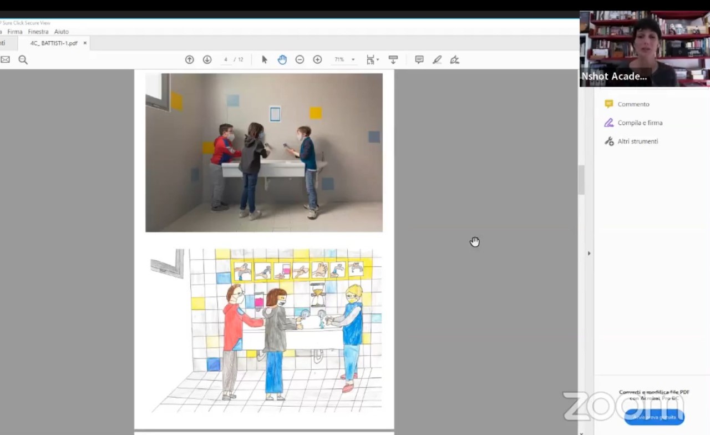Select the arrow selection tool
Screen dimensions: 710x435
tap(264, 59)
